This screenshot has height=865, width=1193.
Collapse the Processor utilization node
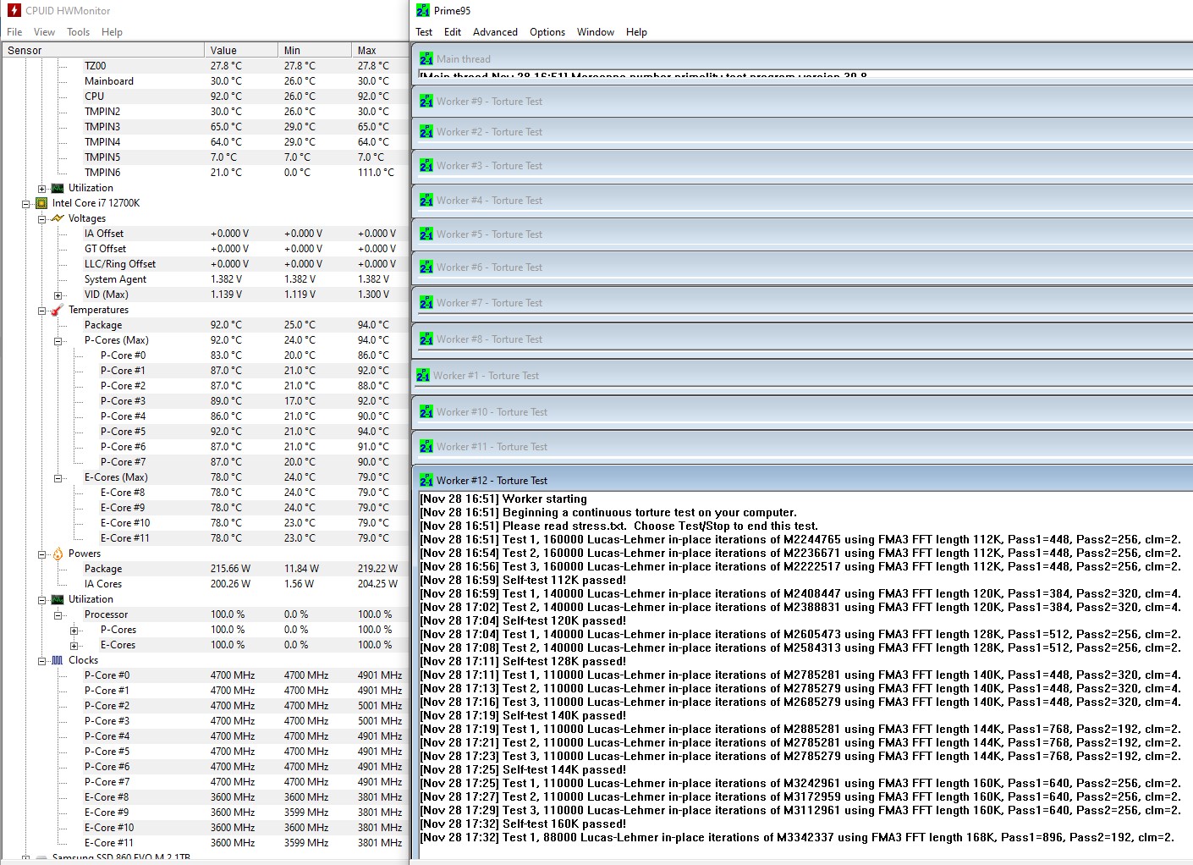click(58, 615)
